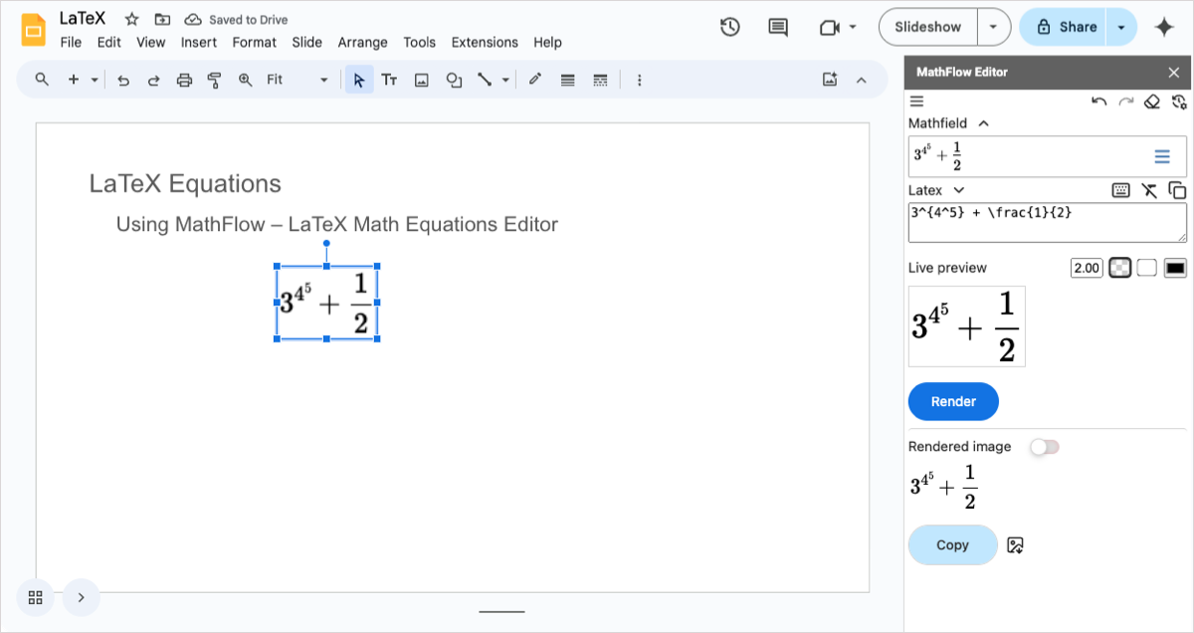Image resolution: width=1194 pixels, height=633 pixels.
Task: Open the View menu
Action: point(151,42)
